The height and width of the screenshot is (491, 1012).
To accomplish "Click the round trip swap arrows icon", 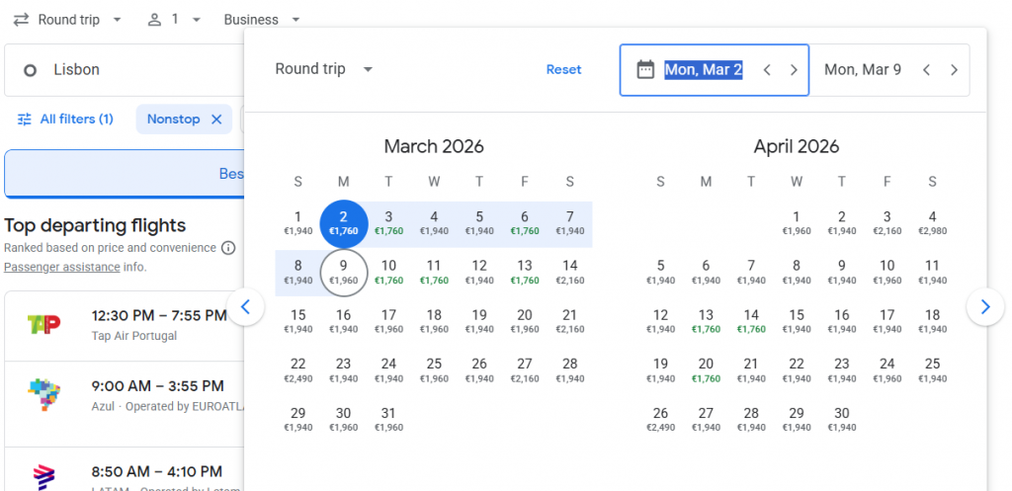I will coord(22,20).
